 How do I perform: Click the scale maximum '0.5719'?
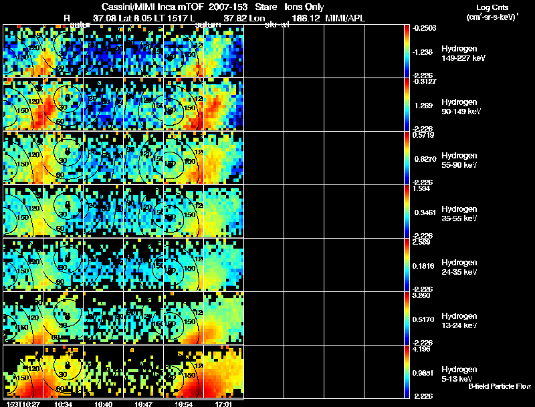point(423,135)
